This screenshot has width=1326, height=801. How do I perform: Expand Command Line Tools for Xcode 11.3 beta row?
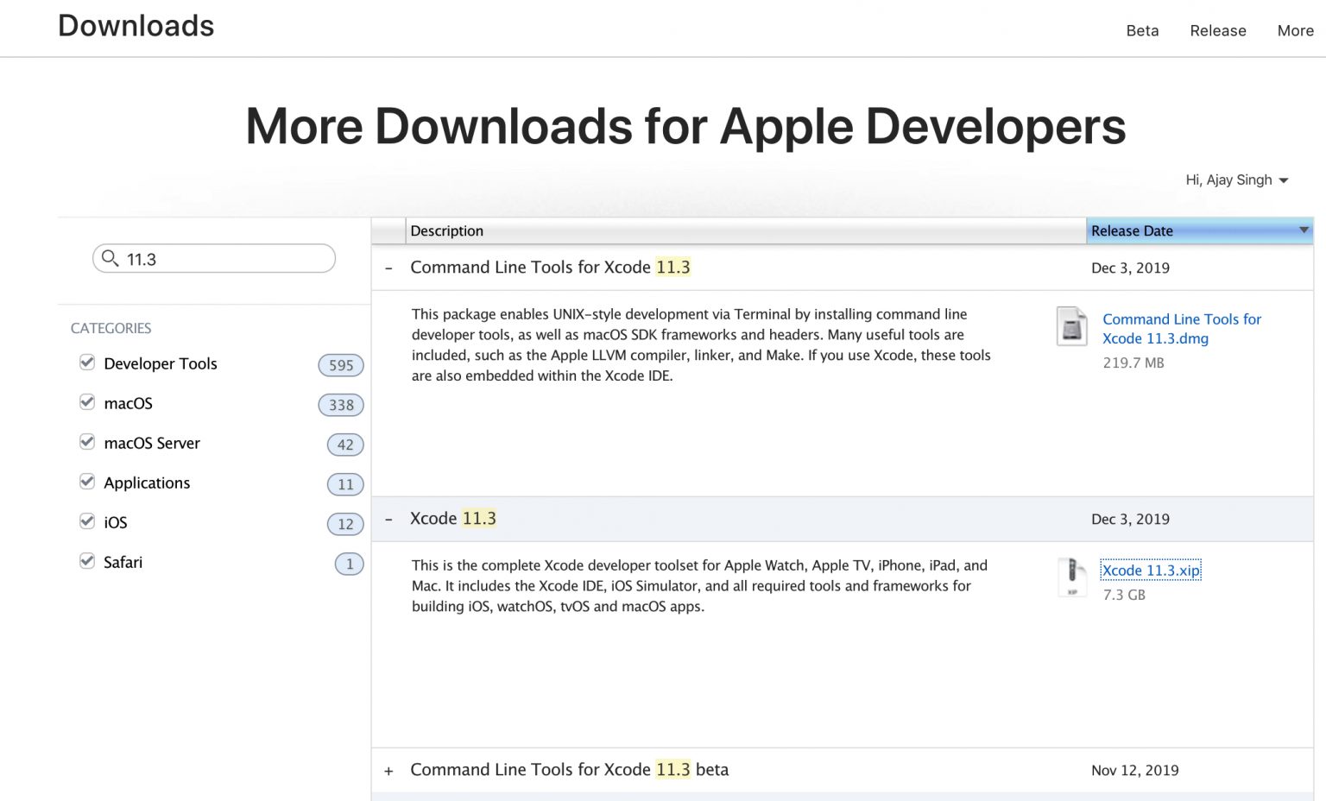click(388, 770)
